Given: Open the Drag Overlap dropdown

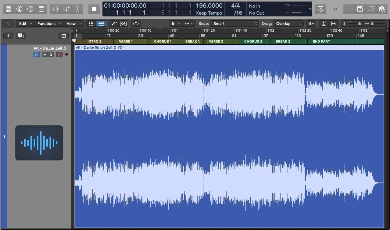Looking at the screenshot, I should (288, 23).
